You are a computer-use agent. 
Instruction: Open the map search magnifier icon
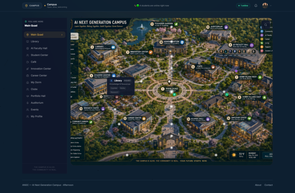[265, 25]
